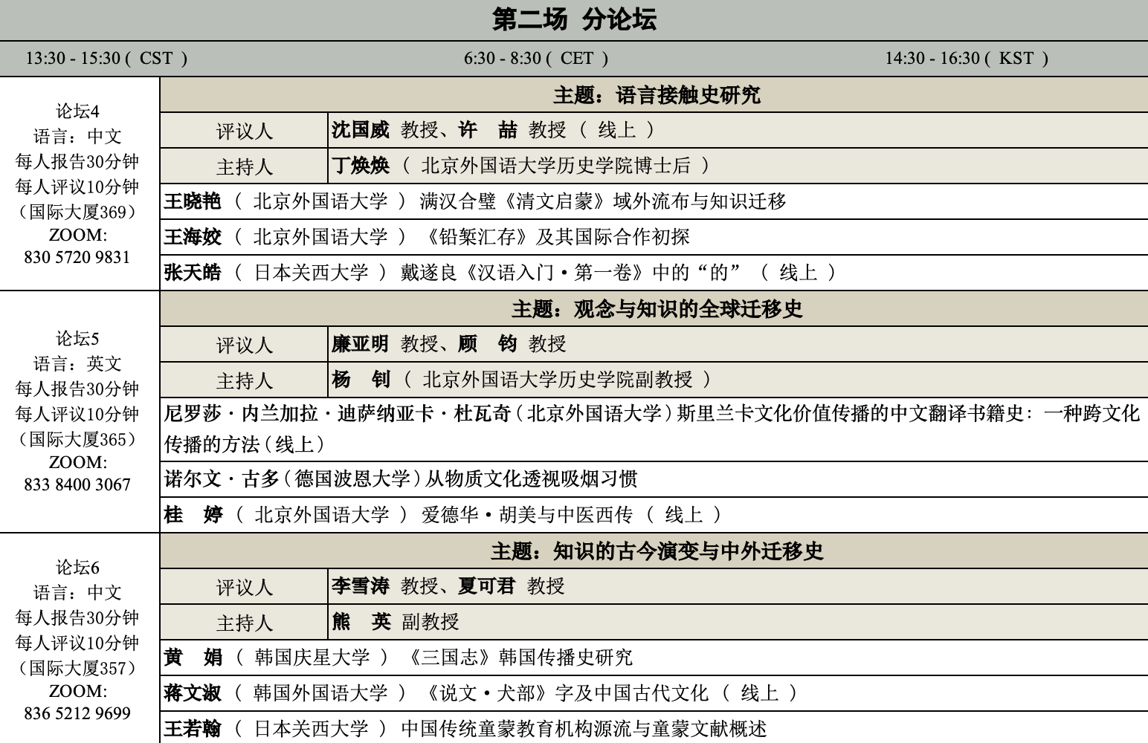Screen dimensions: 1148x743
Task: Select the 主题：观念与知识的全球迁移史 heading
Action: (x=656, y=309)
